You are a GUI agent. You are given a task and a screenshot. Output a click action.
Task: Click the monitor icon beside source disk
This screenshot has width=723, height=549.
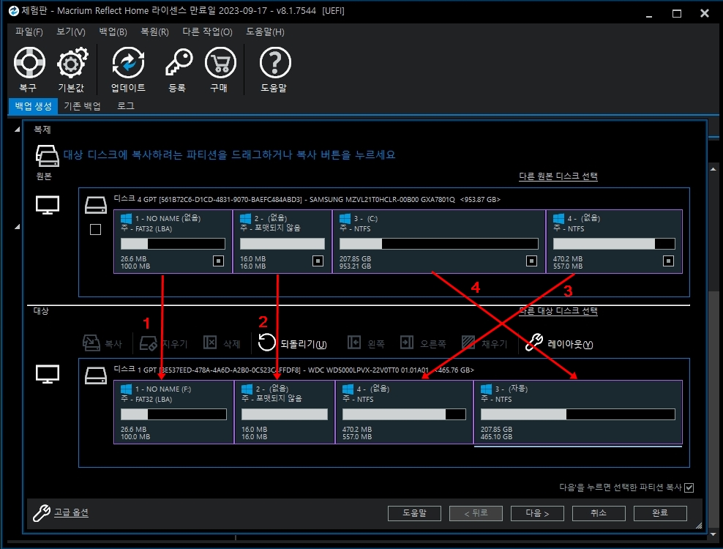pyautogui.click(x=48, y=205)
